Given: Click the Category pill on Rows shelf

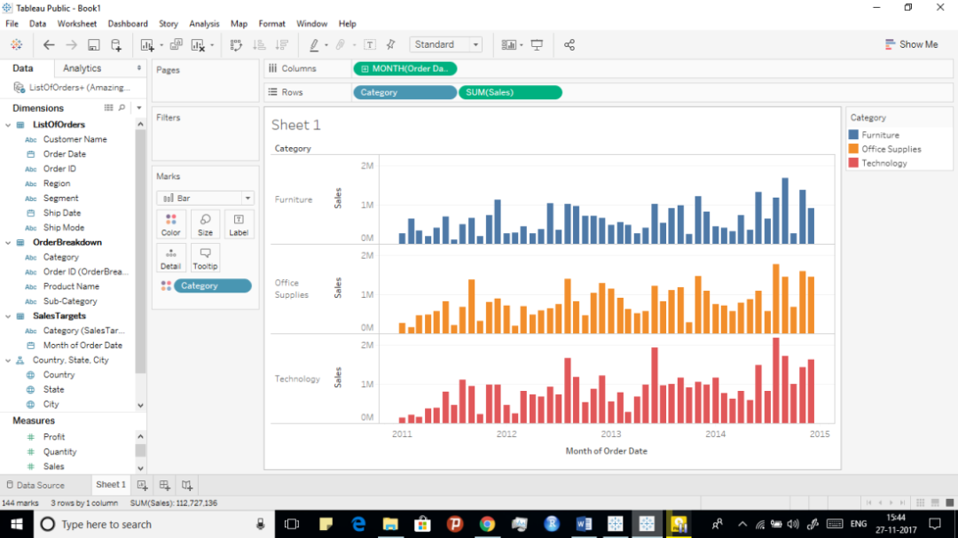Looking at the screenshot, I should coord(405,93).
